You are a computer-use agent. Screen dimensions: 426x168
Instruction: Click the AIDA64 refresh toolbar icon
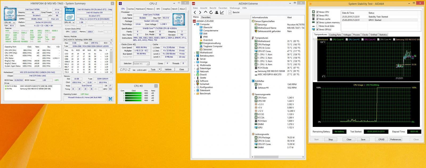(x=211, y=12)
